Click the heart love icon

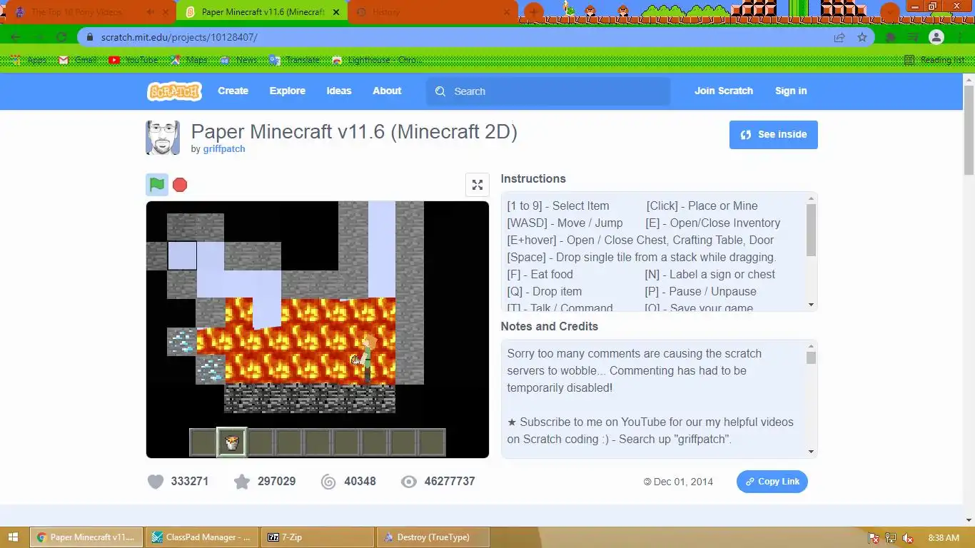point(156,482)
